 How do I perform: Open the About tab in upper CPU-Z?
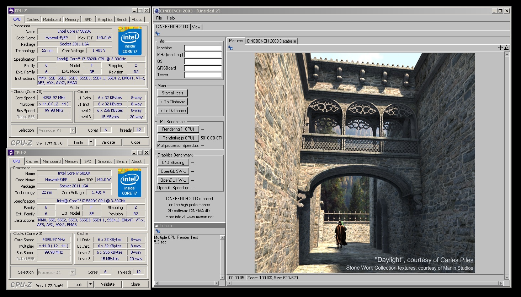click(x=137, y=20)
